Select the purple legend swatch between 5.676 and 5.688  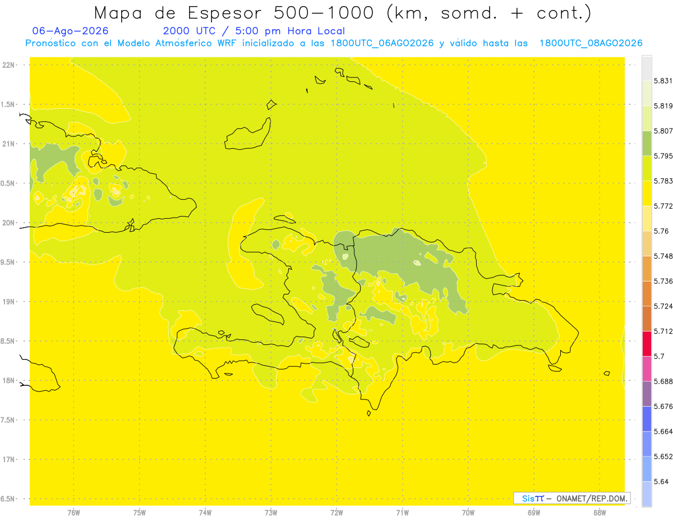(647, 393)
